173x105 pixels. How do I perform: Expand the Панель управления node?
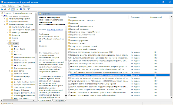point(7,32)
